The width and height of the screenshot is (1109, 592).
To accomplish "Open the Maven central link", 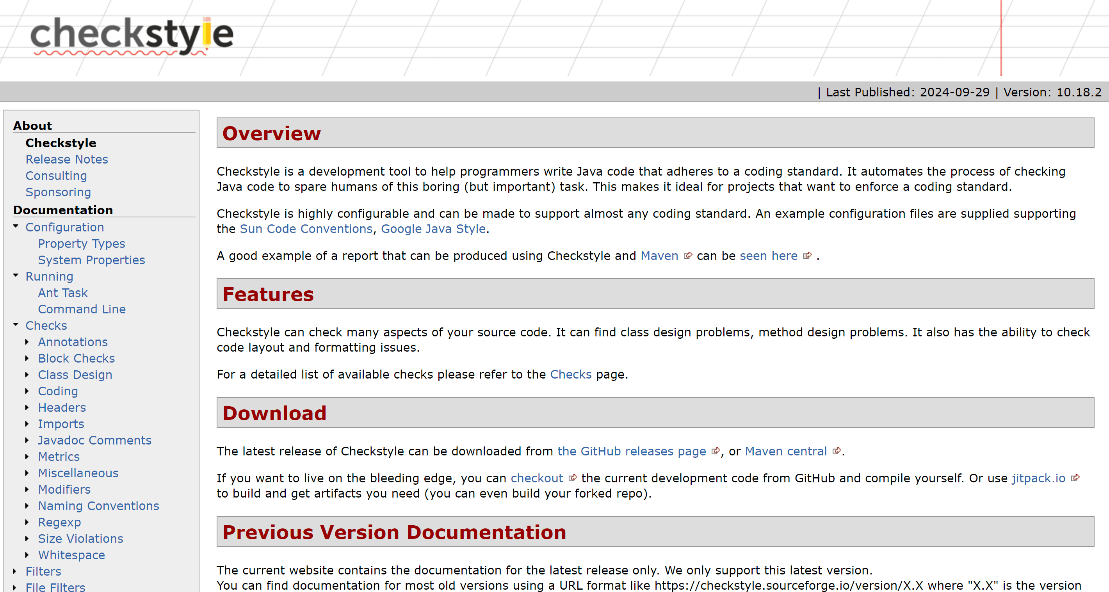I will 786,451.
